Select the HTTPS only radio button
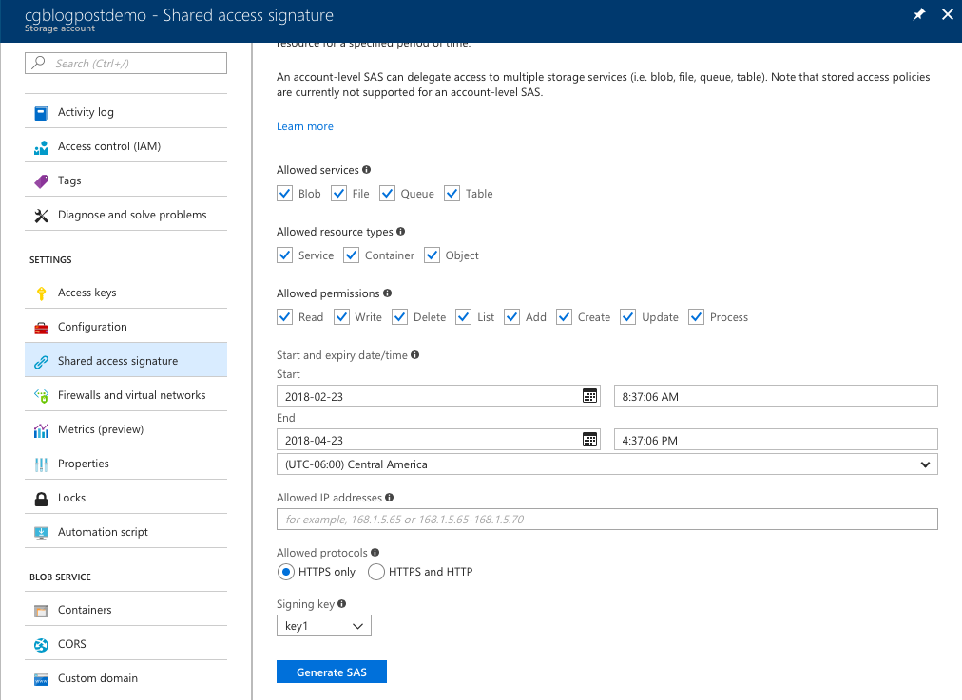Image resolution: width=962 pixels, height=700 pixels. click(286, 572)
